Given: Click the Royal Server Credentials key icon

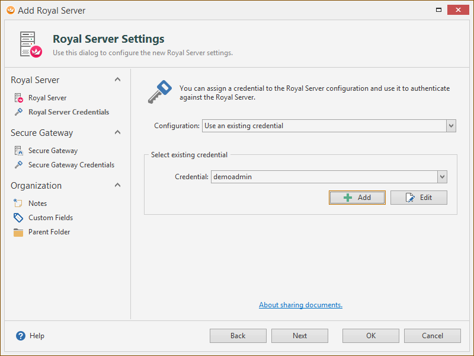Looking at the screenshot, I should [19, 112].
